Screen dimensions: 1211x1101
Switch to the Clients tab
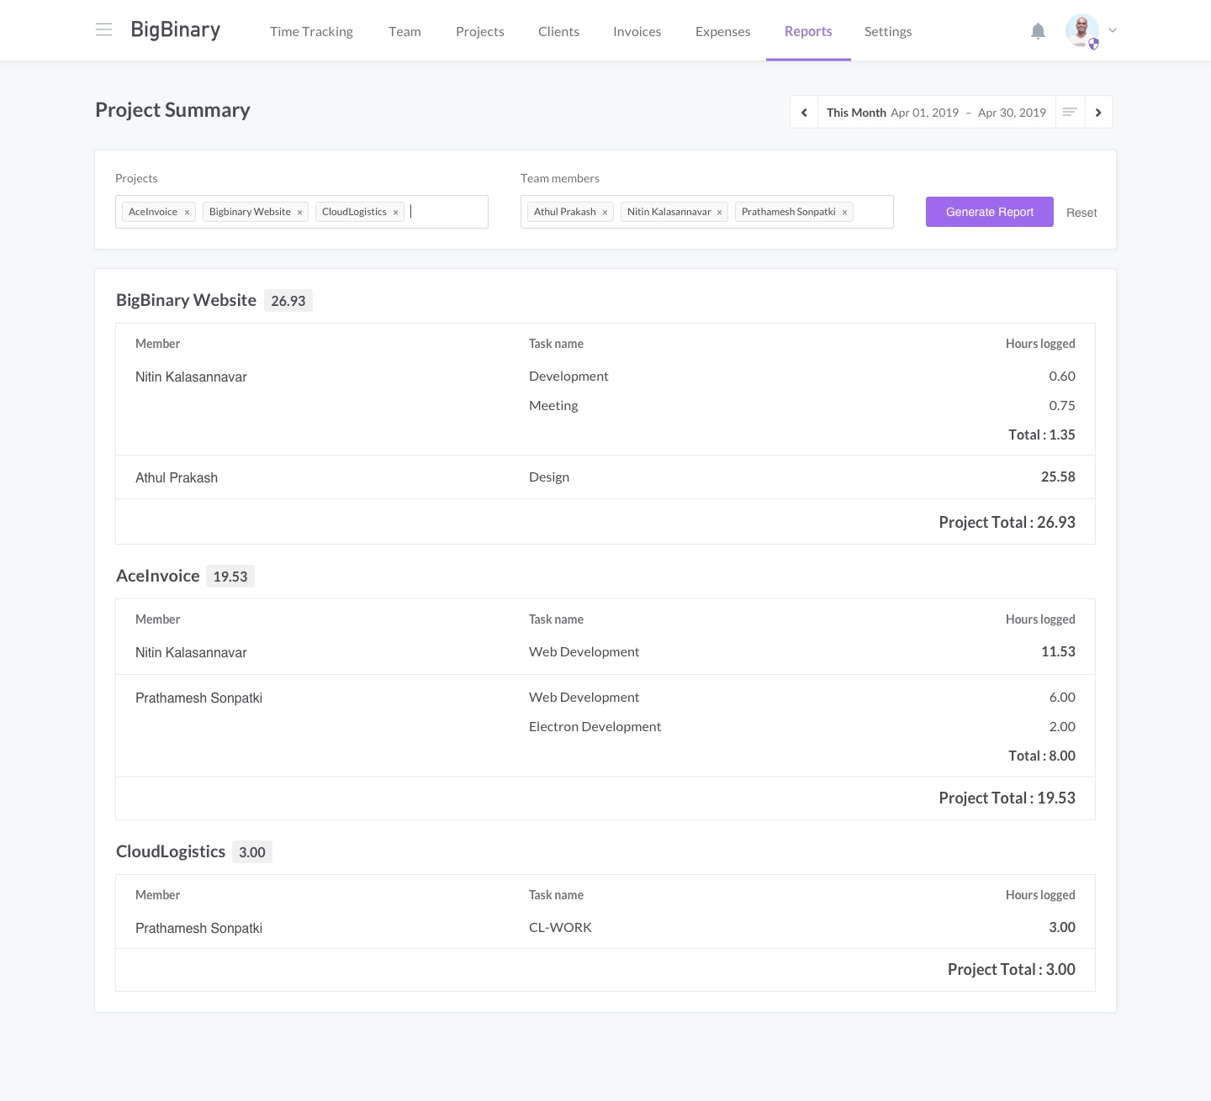click(558, 31)
